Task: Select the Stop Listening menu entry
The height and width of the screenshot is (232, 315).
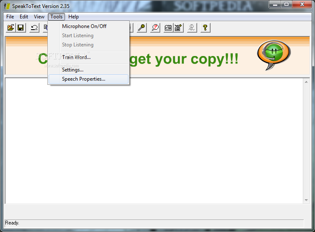Action: click(89, 45)
